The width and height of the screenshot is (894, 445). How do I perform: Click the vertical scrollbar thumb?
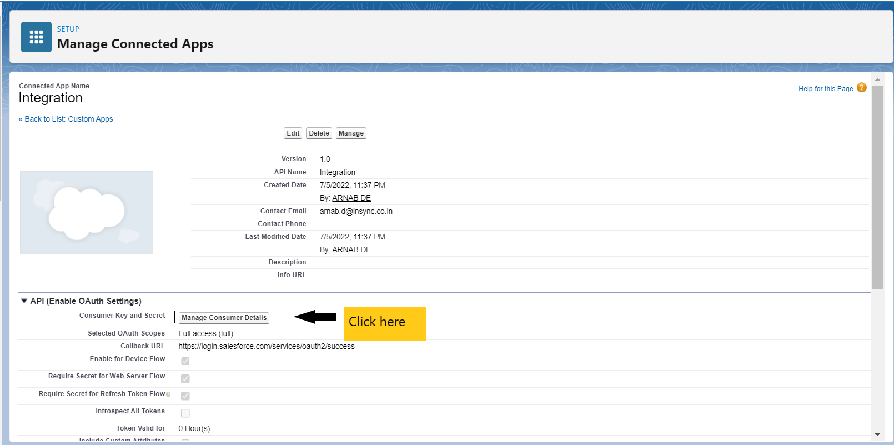point(877,187)
